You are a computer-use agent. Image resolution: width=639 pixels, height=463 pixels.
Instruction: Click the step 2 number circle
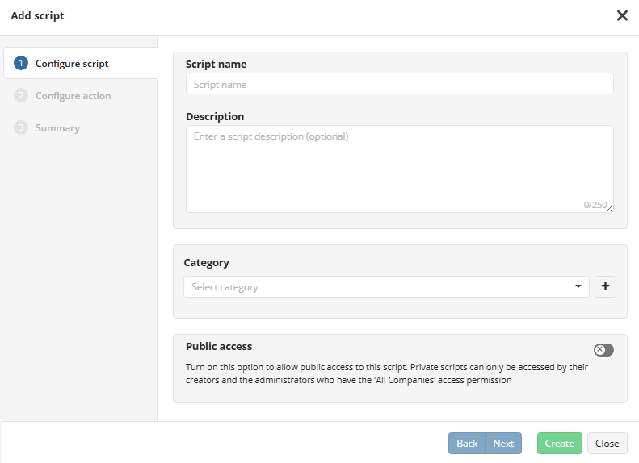pyautogui.click(x=21, y=96)
